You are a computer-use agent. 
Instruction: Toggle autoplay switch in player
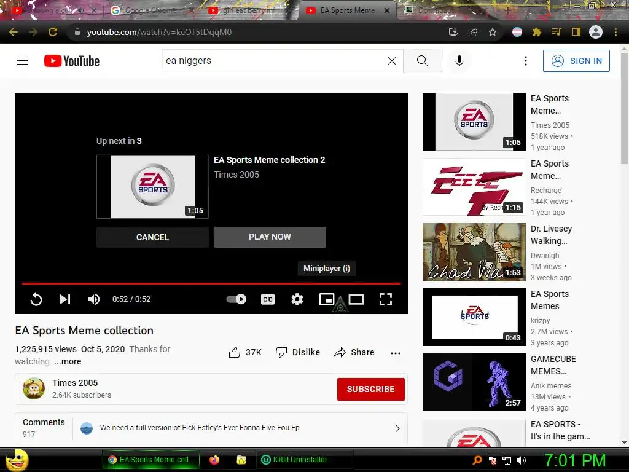[x=236, y=299]
